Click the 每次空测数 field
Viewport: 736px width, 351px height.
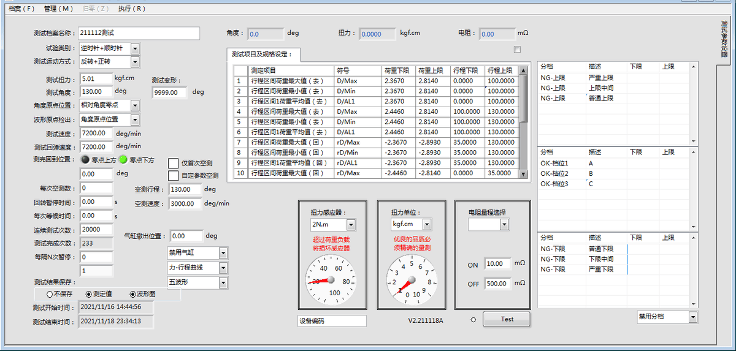96,188
